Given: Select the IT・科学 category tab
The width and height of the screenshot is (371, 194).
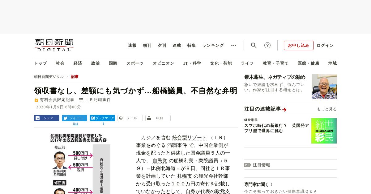Looking at the screenshot, I should point(192,63).
